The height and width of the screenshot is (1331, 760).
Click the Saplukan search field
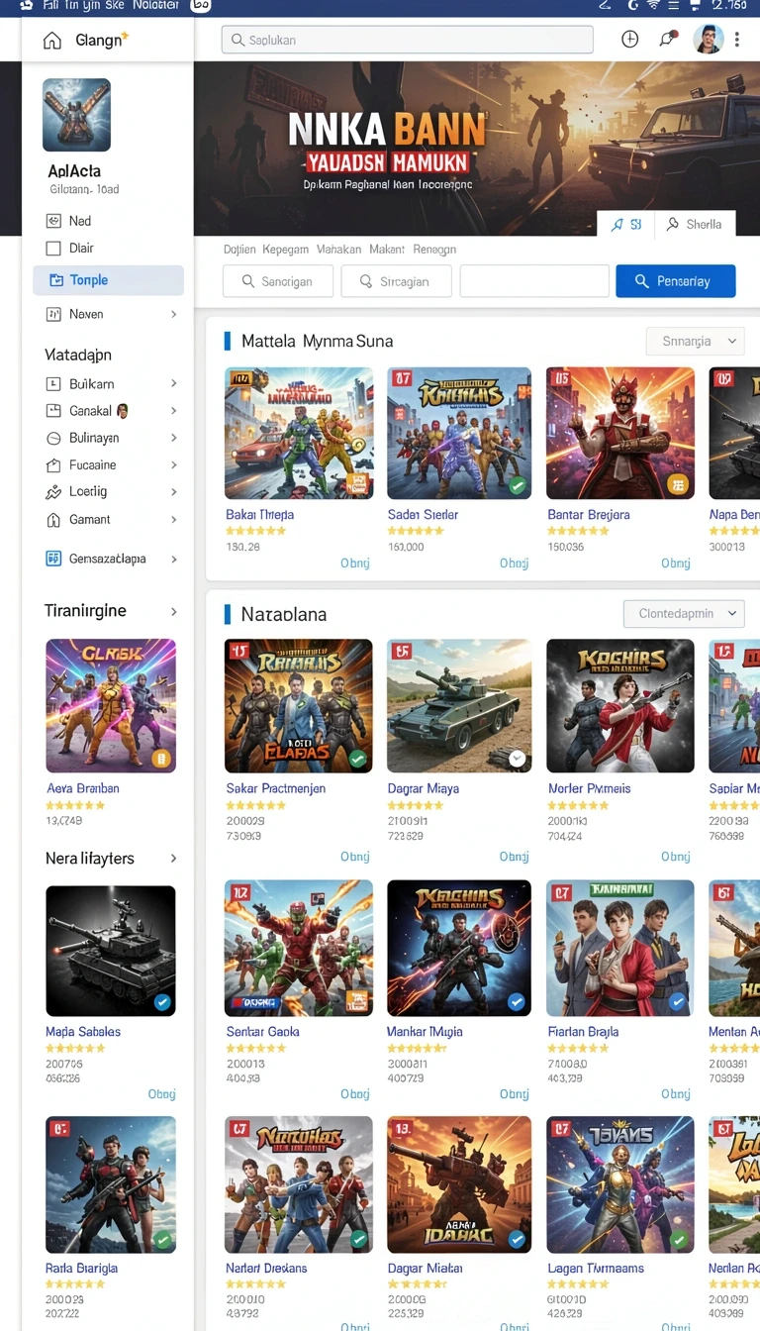pos(407,40)
